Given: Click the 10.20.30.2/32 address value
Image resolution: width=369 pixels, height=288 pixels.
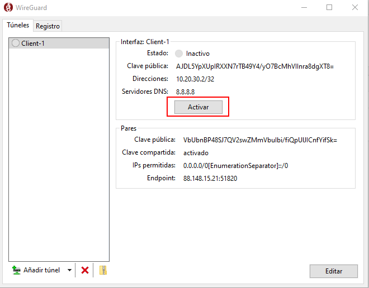Looking at the screenshot, I should 195,79.
